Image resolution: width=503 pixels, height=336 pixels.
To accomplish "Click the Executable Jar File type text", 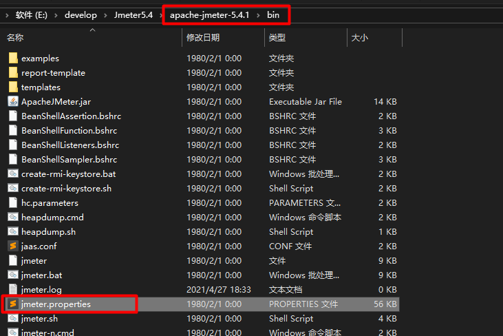I will pos(306,102).
